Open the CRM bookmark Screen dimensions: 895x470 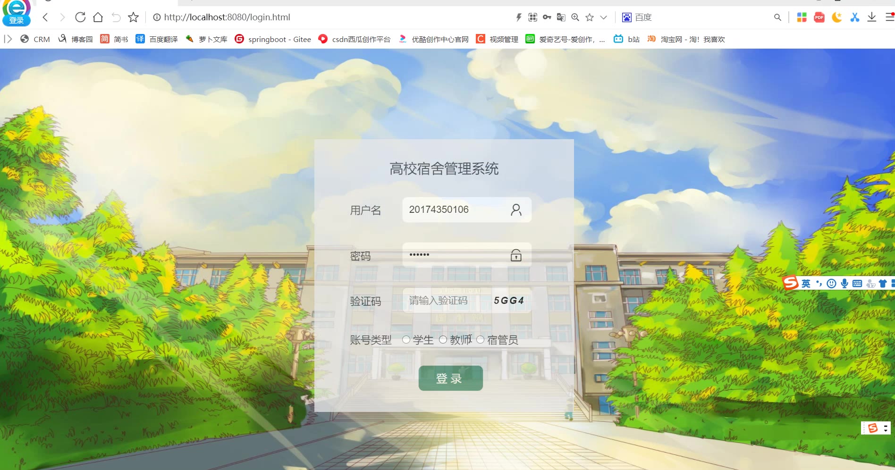click(x=35, y=39)
